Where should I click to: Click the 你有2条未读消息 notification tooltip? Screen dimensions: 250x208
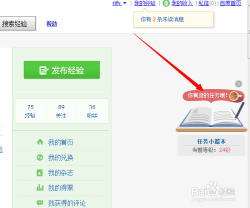click(x=173, y=19)
